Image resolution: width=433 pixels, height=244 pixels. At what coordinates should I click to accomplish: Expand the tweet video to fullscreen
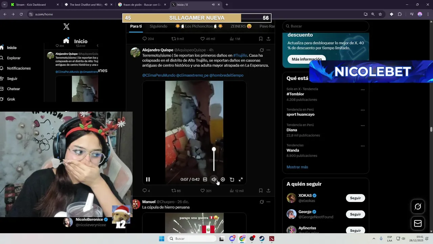point(241,179)
